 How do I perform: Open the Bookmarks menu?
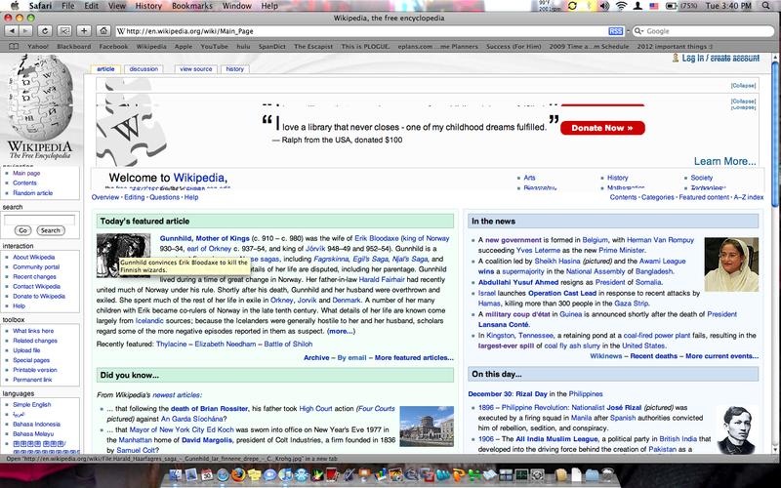pos(192,6)
